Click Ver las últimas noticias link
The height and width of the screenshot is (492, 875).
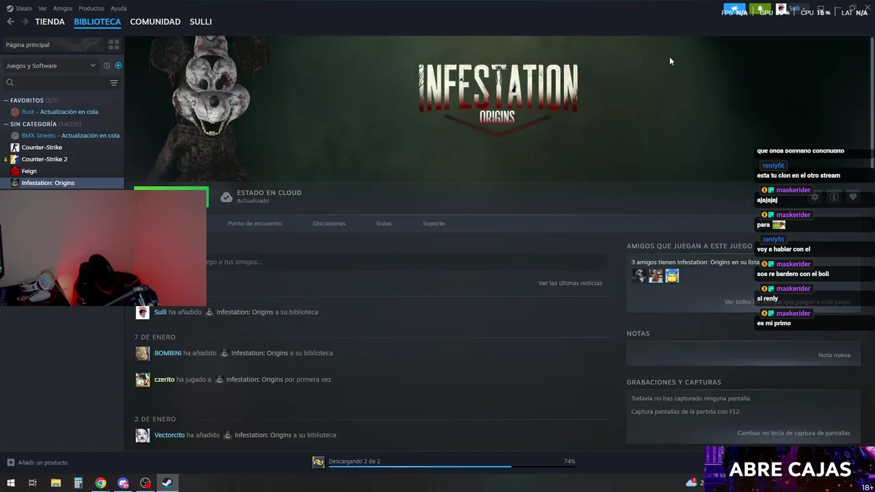(x=570, y=283)
